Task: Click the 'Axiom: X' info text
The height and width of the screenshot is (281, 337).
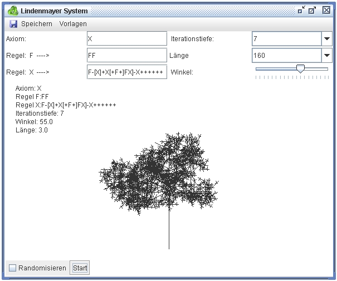Action: tap(28, 88)
